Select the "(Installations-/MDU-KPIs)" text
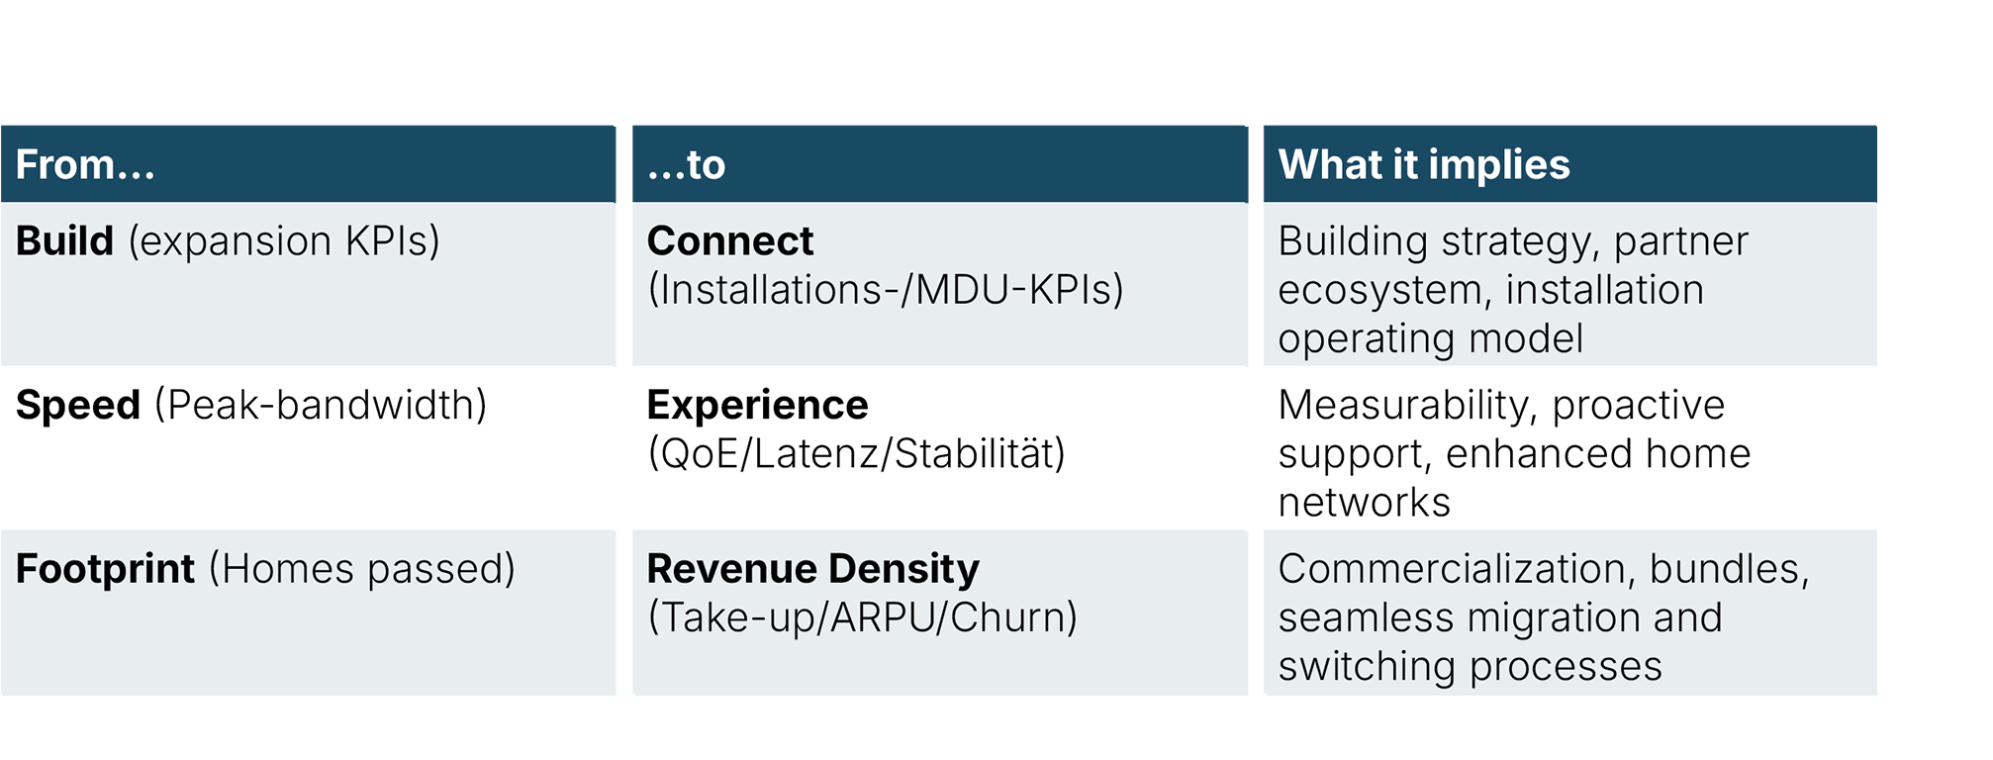This screenshot has width=1993, height=760. [x=886, y=290]
